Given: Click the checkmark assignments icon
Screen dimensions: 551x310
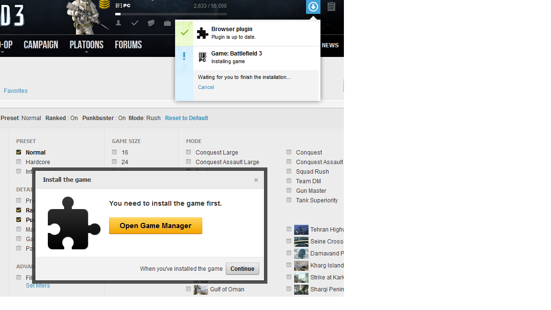Looking at the screenshot, I should tap(134, 23).
